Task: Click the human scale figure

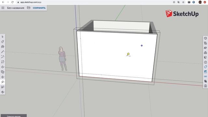Action: (62, 58)
